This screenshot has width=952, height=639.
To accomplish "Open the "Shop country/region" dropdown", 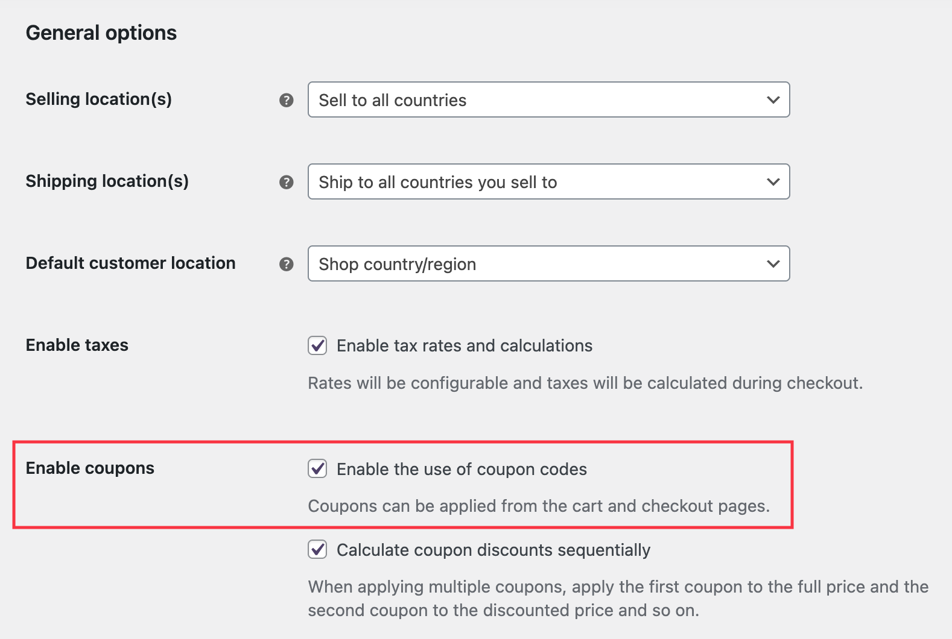I will tap(548, 264).
